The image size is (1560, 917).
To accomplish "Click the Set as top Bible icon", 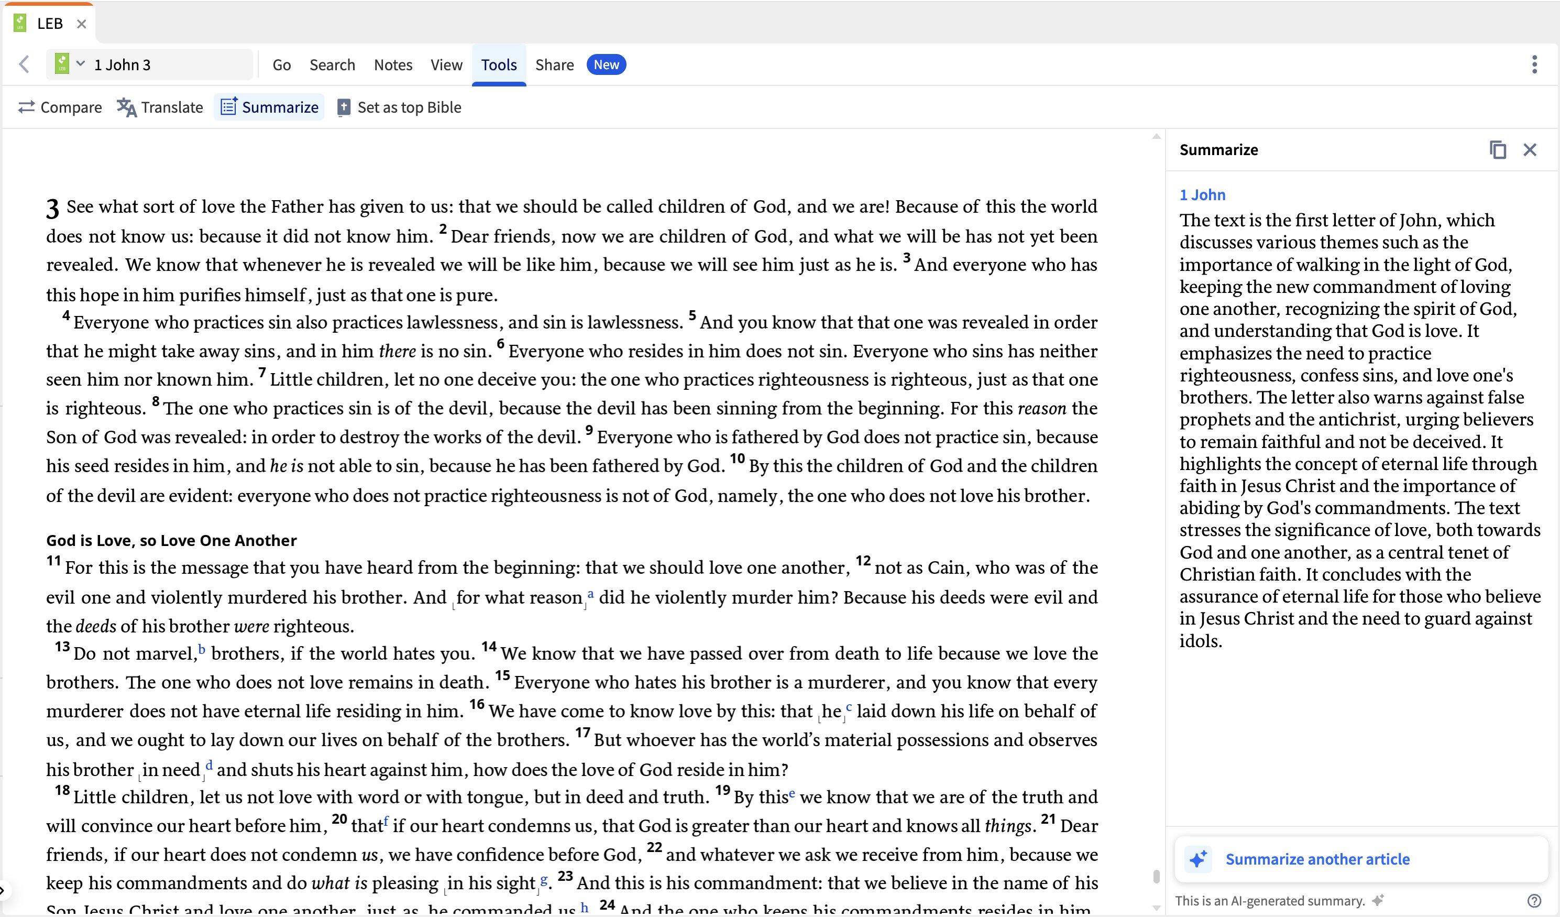I will 344,108.
